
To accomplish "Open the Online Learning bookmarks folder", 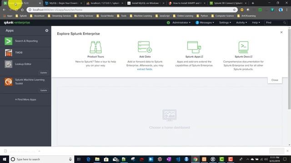I will coord(183,16).
